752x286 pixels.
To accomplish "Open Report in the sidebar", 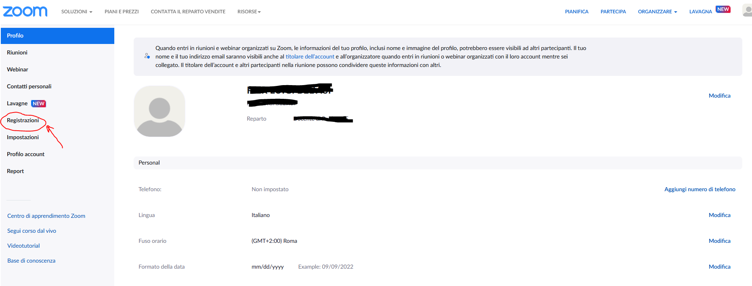I will (15, 171).
